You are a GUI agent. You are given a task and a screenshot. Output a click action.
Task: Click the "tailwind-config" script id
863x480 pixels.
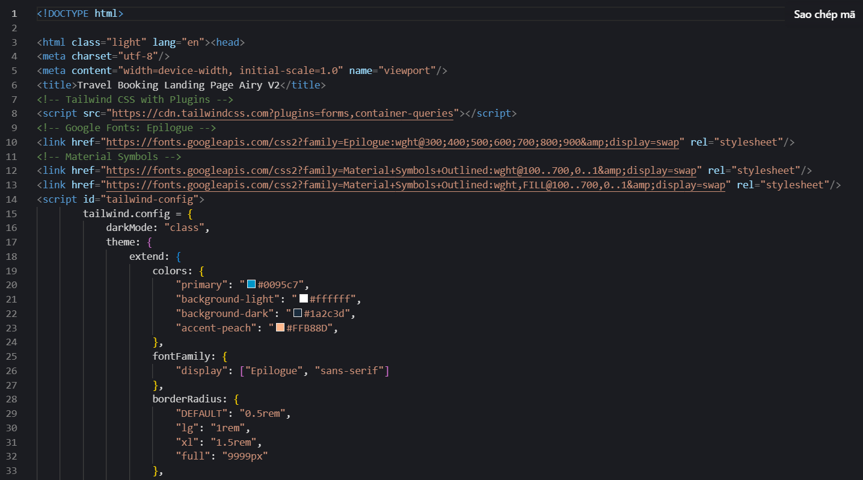[x=150, y=199]
